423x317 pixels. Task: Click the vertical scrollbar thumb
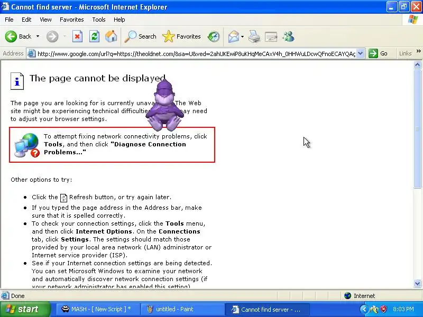[417, 129]
